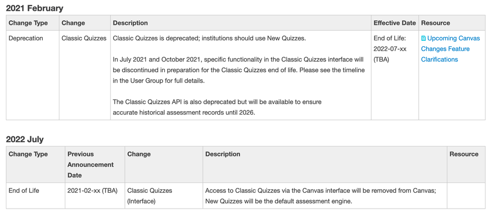Click the Deprecation change type cell
This screenshot has height=214, width=491.
(26, 38)
